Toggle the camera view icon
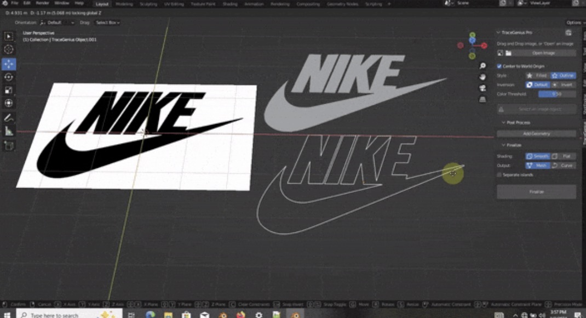This screenshot has height=318, width=586. tap(482, 88)
